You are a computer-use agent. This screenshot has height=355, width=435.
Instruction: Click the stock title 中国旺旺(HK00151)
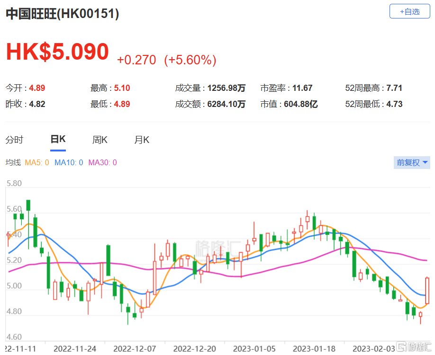(63, 14)
